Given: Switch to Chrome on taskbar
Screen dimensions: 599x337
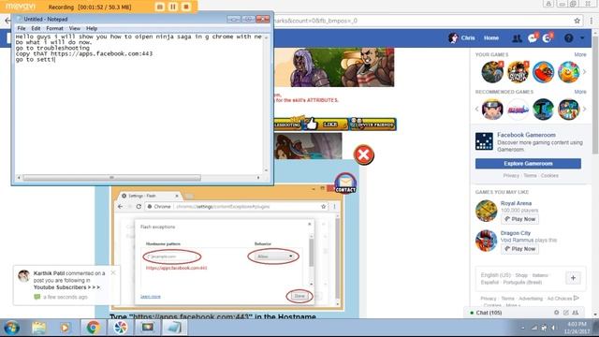Looking at the screenshot, I should (93, 328).
